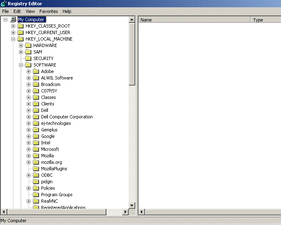Click the SECURITY key folder icon
281x225 pixels.
[28, 58]
